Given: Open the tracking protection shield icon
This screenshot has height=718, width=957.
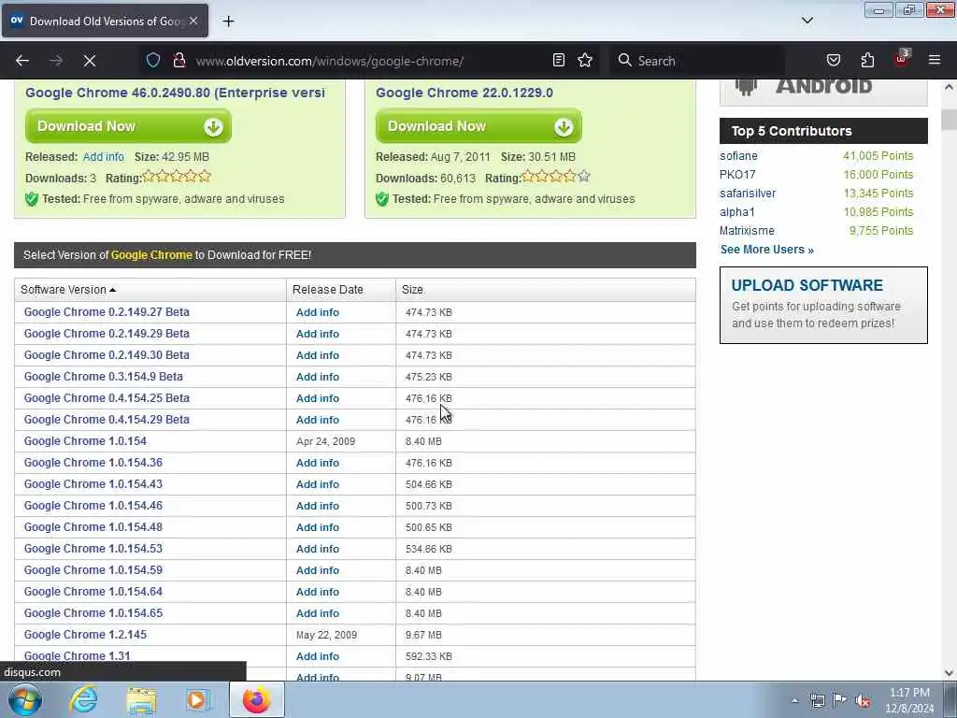Looking at the screenshot, I should [153, 61].
